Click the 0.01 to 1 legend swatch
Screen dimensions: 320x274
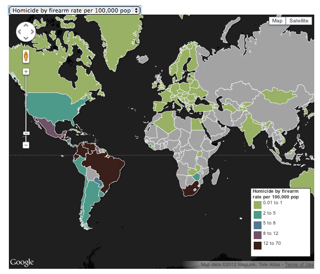click(257, 205)
